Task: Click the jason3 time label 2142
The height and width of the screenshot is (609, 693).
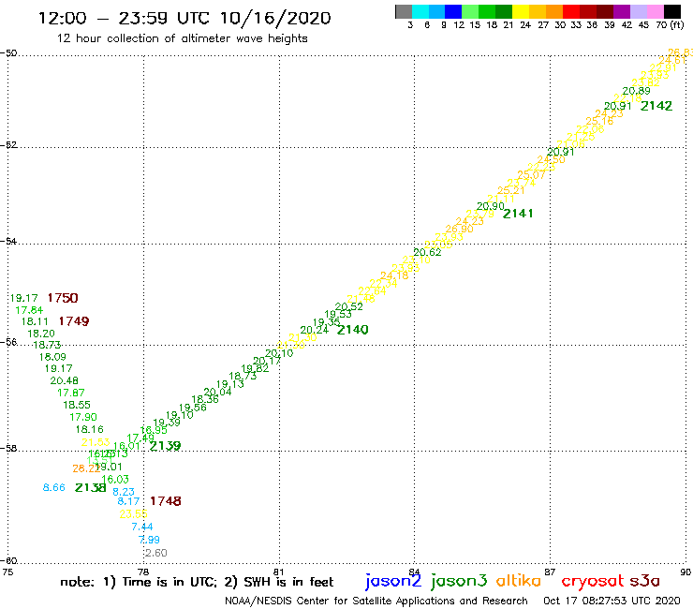Action: click(656, 106)
